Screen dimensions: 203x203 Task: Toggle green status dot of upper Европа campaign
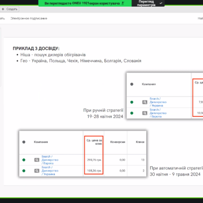click(132, 113)
